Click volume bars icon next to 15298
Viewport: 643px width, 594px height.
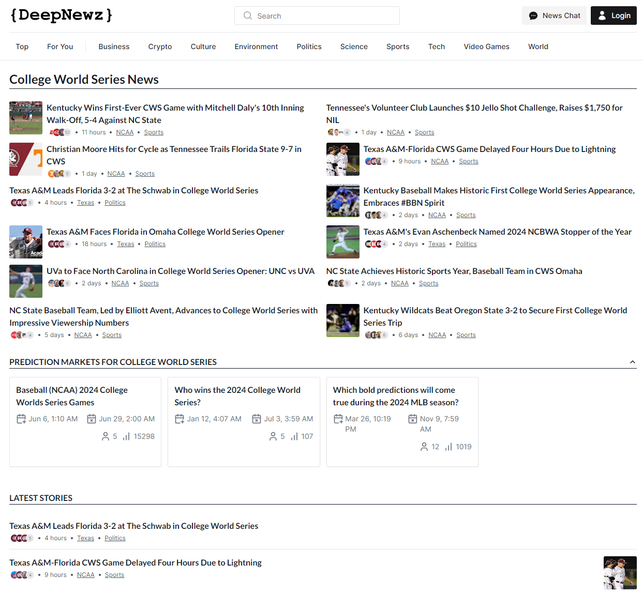pos(126,436)
